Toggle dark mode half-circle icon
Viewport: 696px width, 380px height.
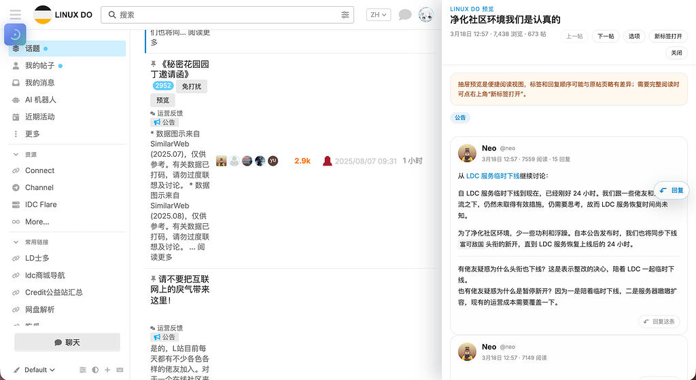point(95,370)
